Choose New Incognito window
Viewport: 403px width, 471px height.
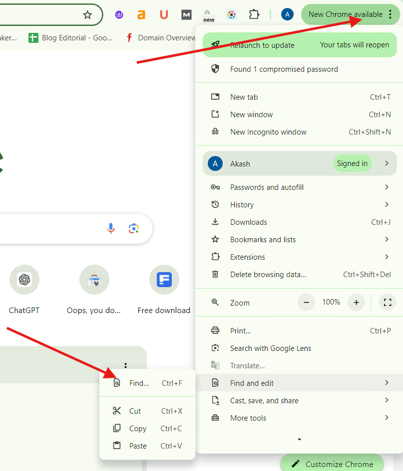pos(268,132)
